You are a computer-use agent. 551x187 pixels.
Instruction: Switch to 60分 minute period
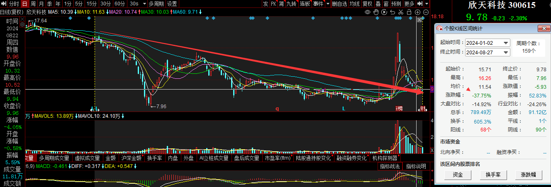120,4
